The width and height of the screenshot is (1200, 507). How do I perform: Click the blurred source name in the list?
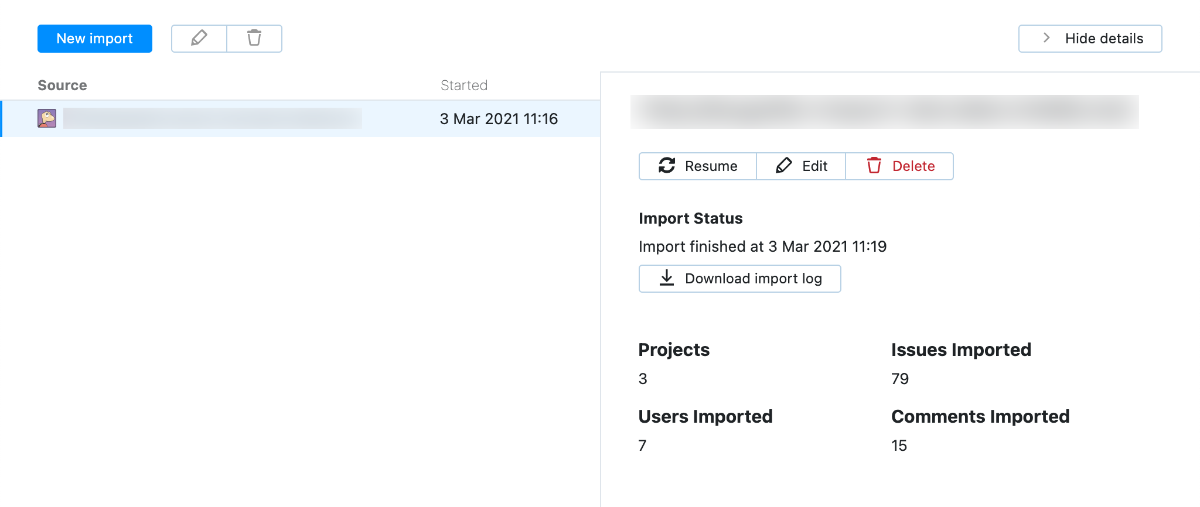212,118
